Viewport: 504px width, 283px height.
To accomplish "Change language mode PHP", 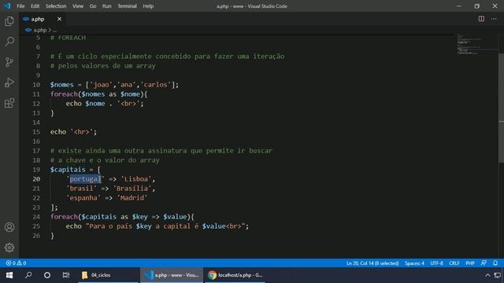I will 470,263.
